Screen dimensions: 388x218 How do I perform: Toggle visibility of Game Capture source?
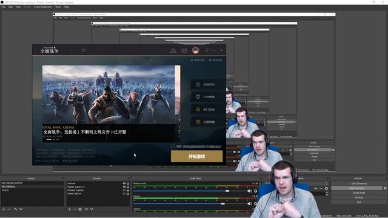click(124, 194)
